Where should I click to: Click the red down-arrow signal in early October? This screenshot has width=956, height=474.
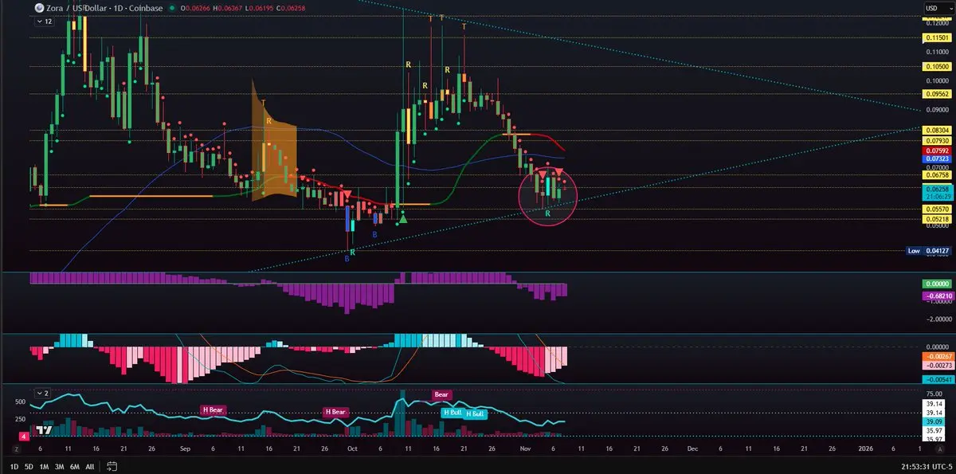347,195
